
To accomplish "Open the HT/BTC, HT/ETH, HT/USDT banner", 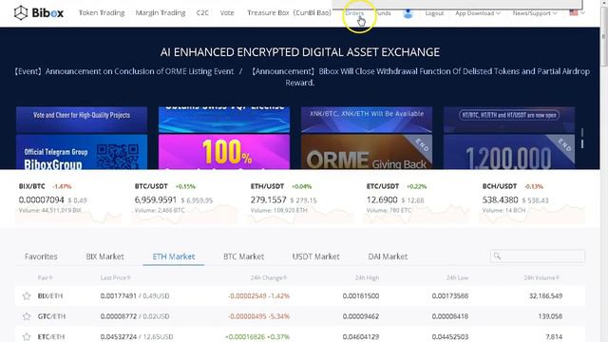I will click(509, 120).
